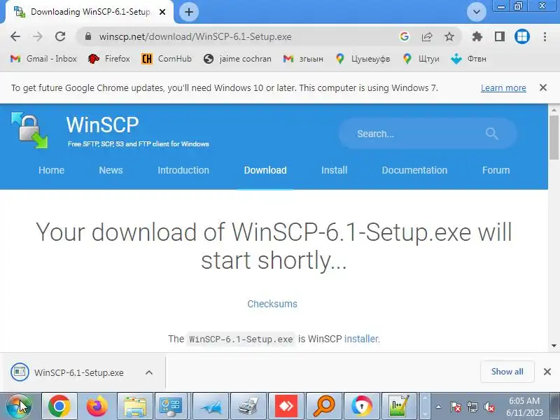This screenshot has width=560, height=420.
Task: Open the blue paper-plane taskbar app
Action: (211, 406)
